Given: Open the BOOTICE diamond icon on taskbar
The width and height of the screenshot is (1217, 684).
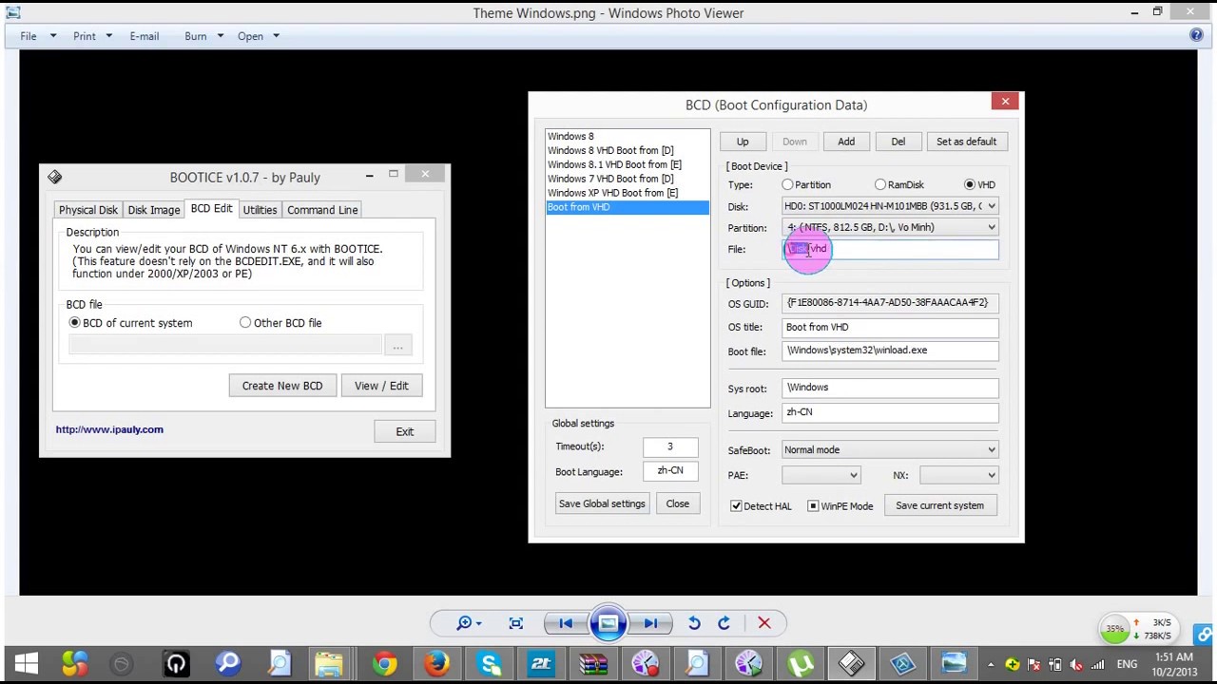Looking at the screenshot, I should 851,663.
